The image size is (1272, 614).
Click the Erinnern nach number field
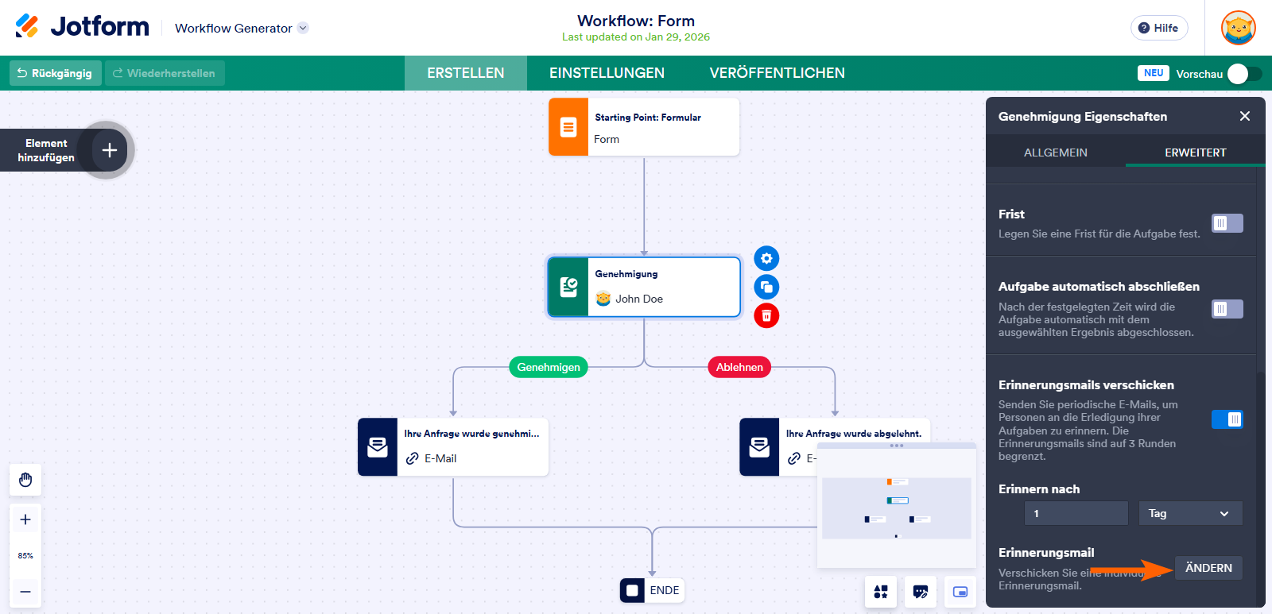coord(1076,514)
